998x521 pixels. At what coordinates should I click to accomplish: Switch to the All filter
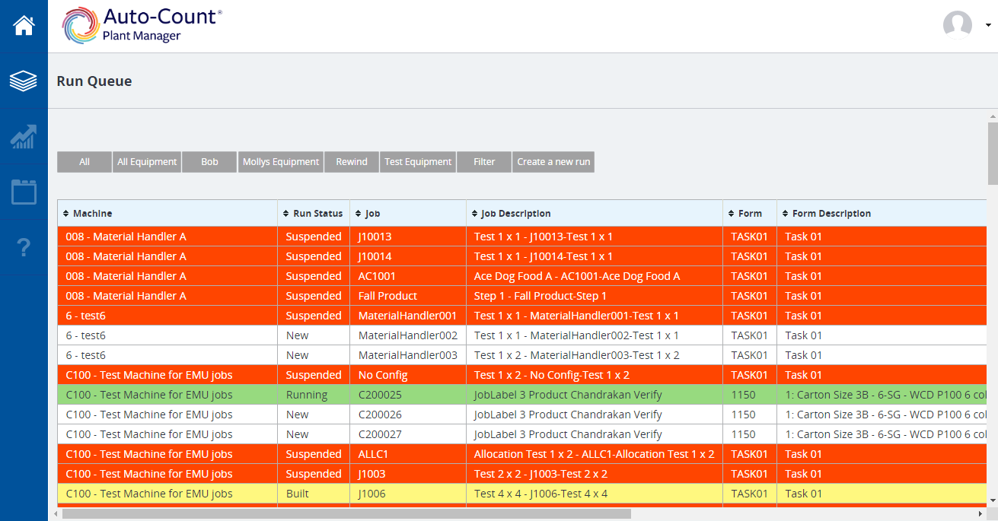click(x=84, y=161)
